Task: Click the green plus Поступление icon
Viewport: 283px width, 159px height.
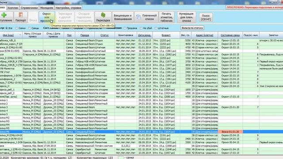Action: tap(4, 15)
